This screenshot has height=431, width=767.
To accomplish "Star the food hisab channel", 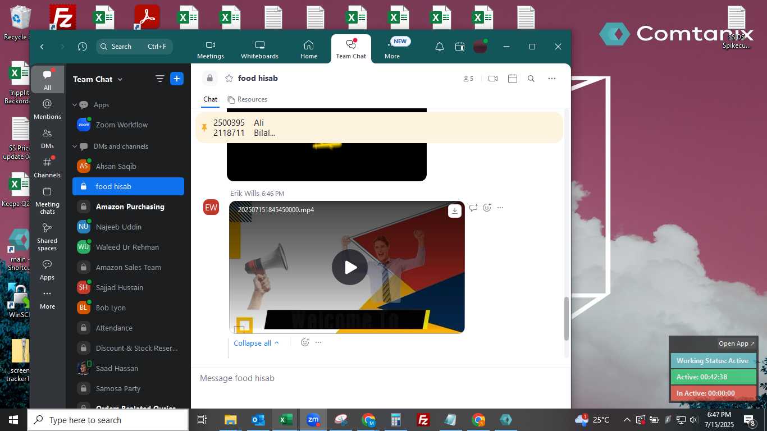I will (229, 79).
